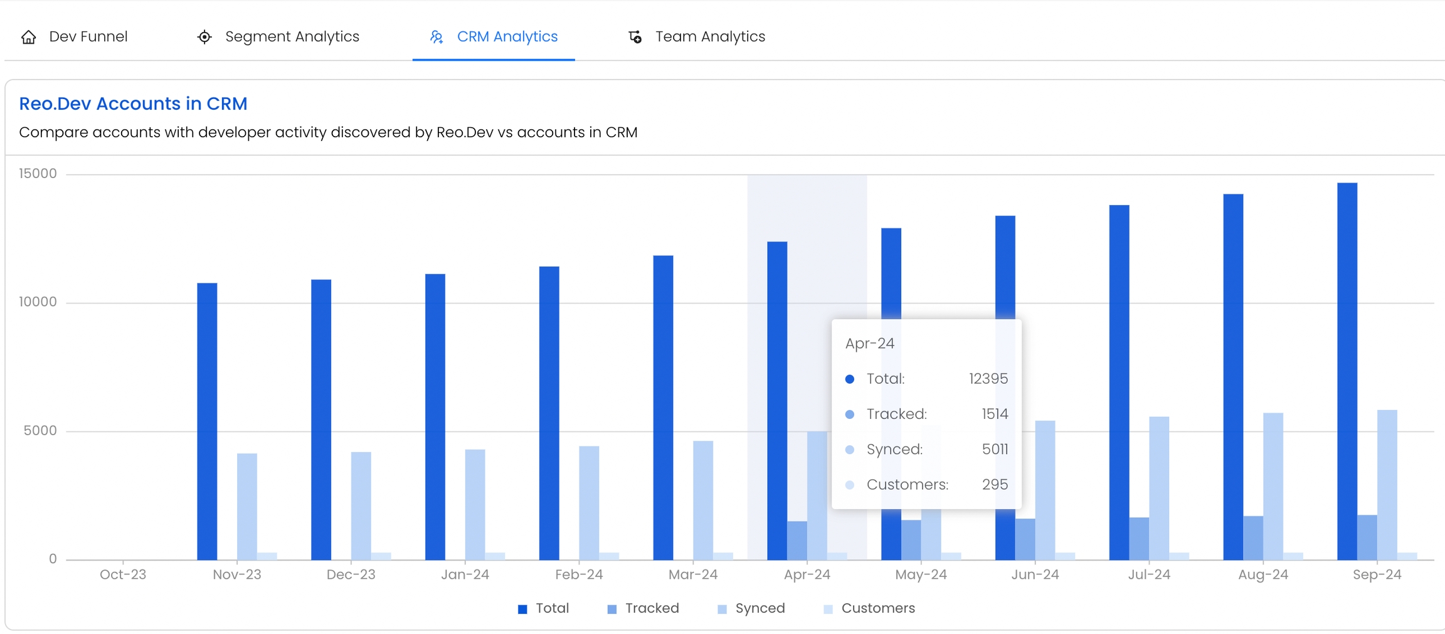Click the Nov-23 Total bar

[207, 421]
